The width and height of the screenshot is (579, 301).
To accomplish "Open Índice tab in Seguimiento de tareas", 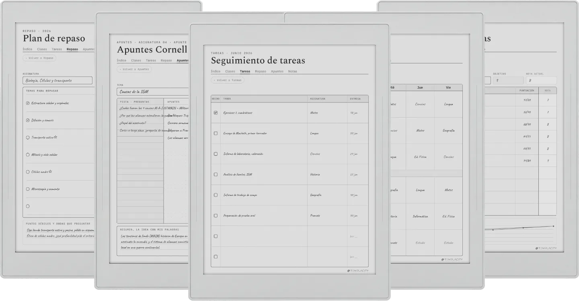I will 216,71.
